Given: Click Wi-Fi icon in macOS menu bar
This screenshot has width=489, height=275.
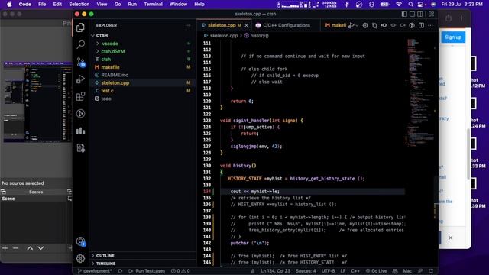Looking at the screenshot, I should 399,4.
